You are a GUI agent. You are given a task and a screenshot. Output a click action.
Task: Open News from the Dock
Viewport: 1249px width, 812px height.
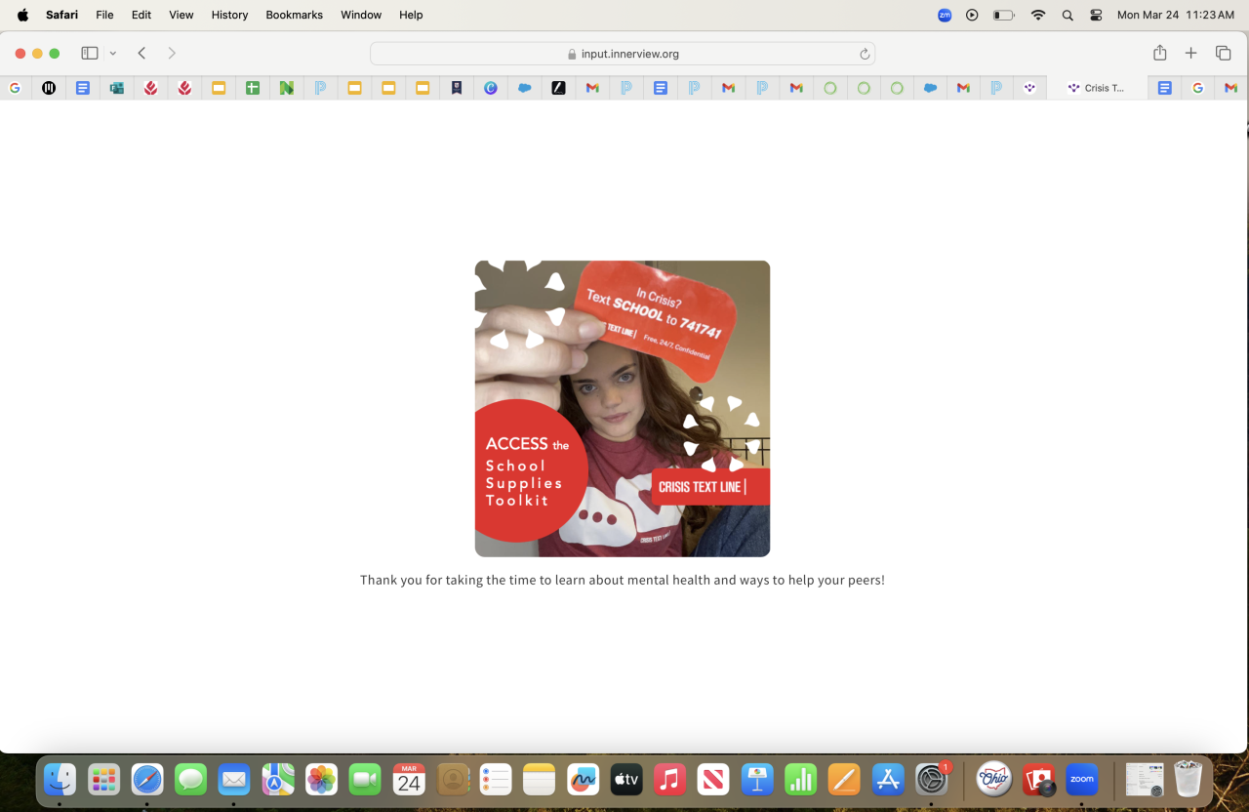click(713, 779)
